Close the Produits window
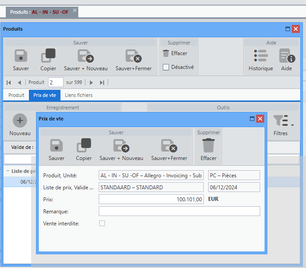The width and height of the screenshot is (306, 268). 296,29
